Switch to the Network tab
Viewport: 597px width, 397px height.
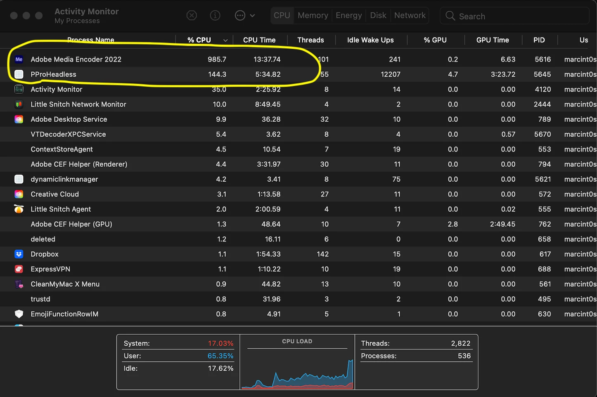pyautogui.click(x=410, y=15)
